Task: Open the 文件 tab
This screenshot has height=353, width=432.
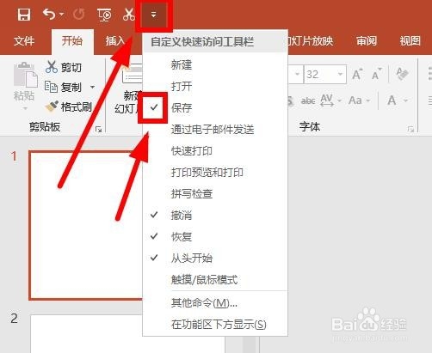Action: [x=24, y=41]
